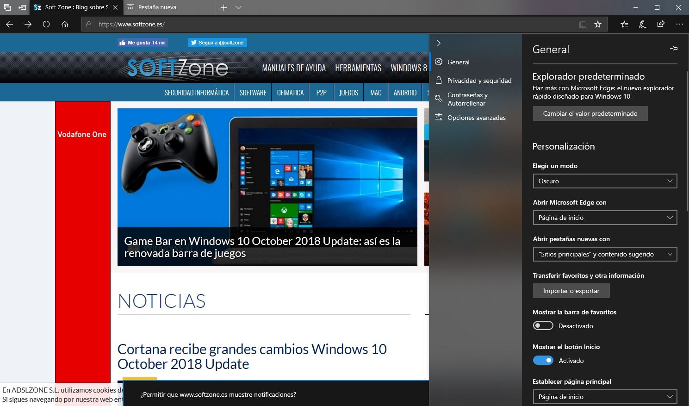Set these tabs aside

[x=22, y=7]
